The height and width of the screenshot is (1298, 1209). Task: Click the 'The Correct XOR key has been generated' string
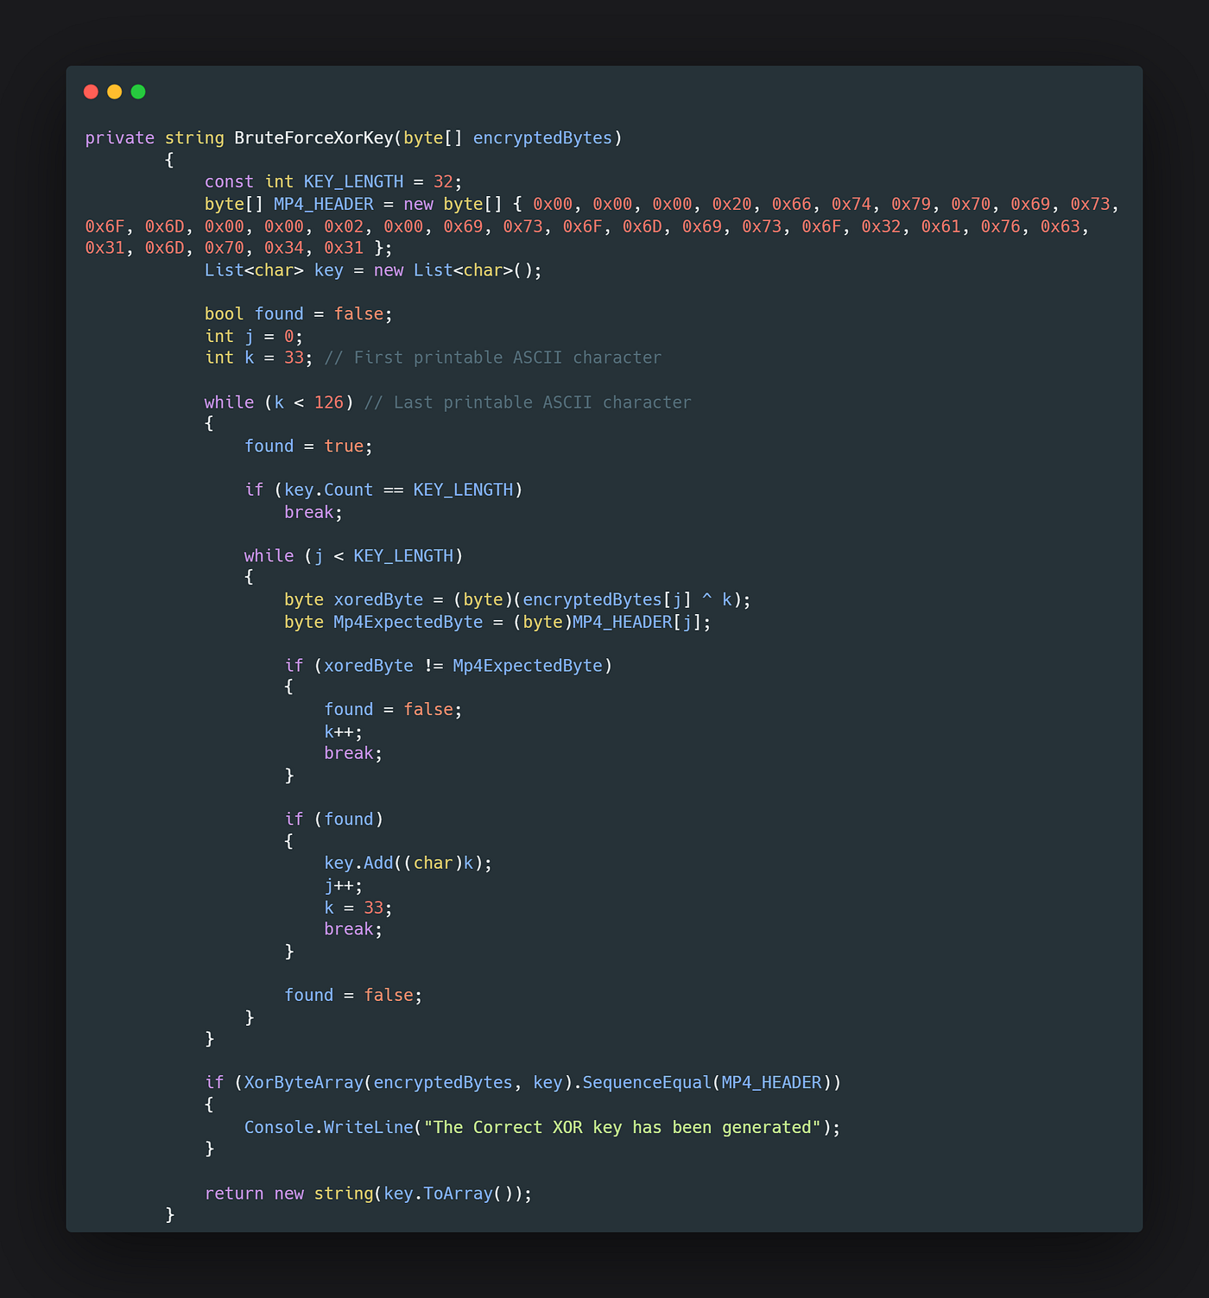pyautogui.click(x=623, y=1128)
